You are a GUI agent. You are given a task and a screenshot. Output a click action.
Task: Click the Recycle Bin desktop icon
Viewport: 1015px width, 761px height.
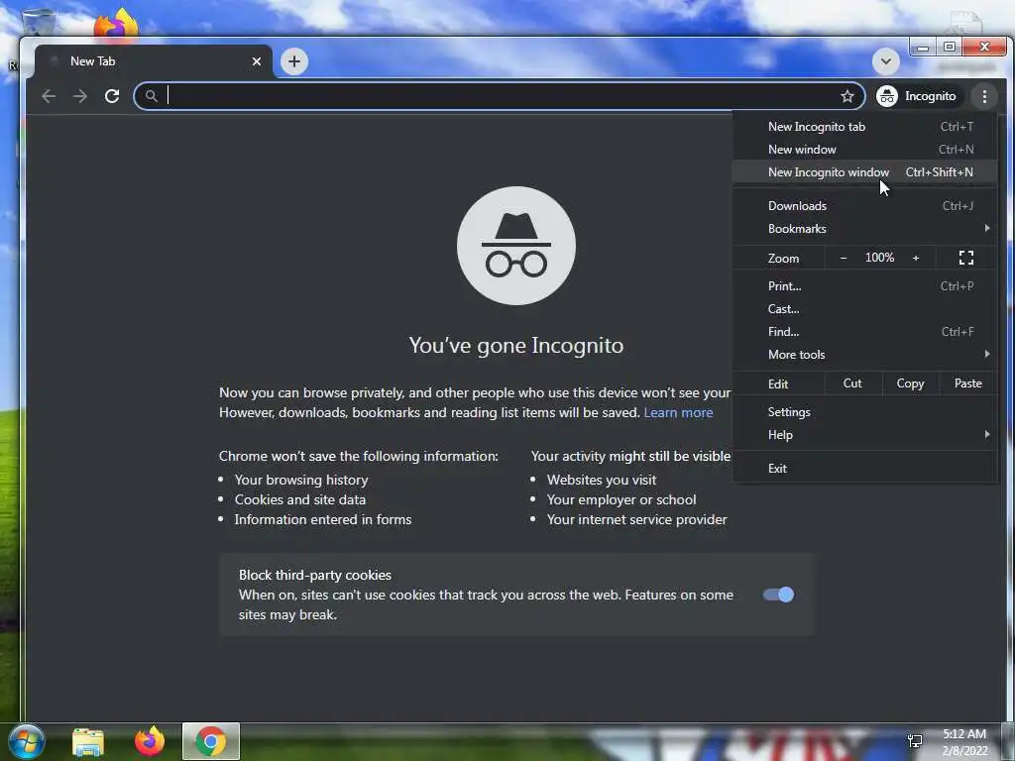point(39,21)
